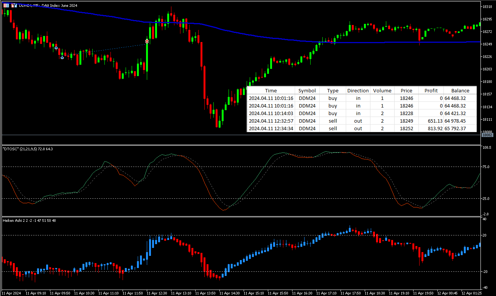Click the -40 label on Heiken Ashi scale
Screen dimensions: 496x296
(x=485, y=287)
